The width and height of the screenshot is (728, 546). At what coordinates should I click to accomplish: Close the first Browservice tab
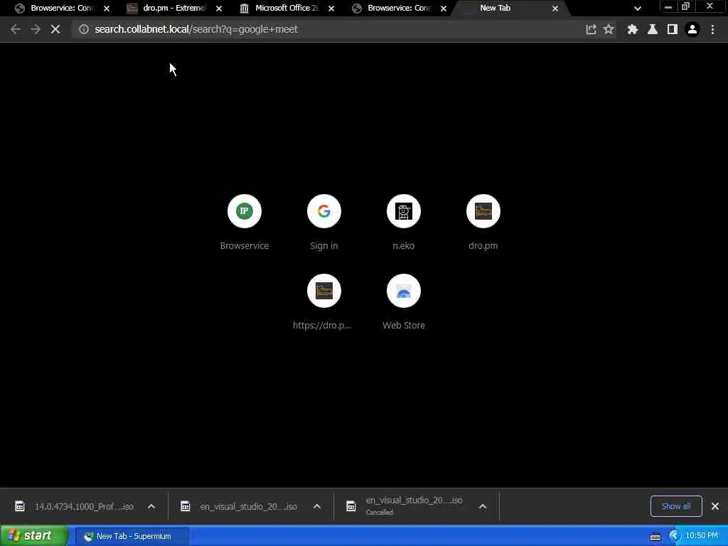[107, 9]
